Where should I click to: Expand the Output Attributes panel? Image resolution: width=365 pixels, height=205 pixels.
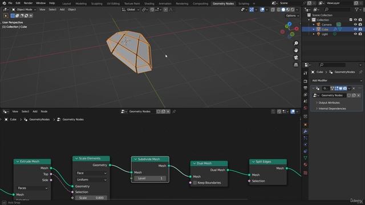point(329,102)
